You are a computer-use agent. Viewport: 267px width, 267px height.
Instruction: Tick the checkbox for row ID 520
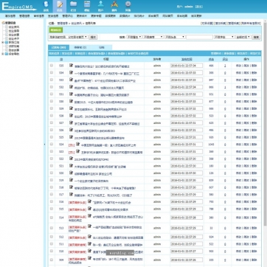52,173
